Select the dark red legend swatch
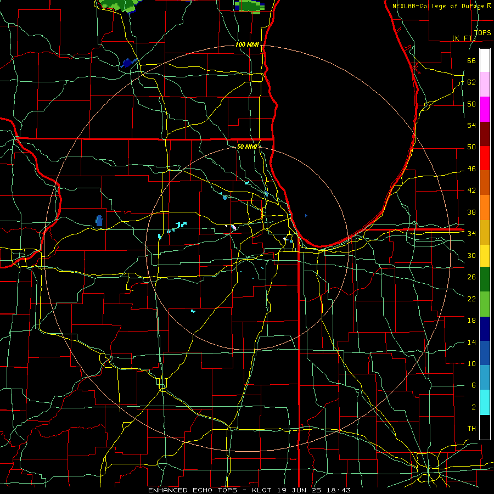This screenshot has height=494, width=494. (485, 133)
